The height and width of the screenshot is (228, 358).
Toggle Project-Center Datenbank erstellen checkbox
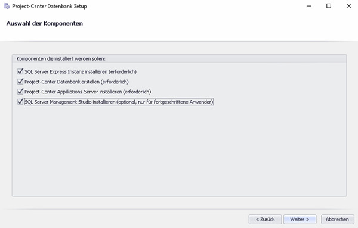pyautogui.click(x=20, y=82)
